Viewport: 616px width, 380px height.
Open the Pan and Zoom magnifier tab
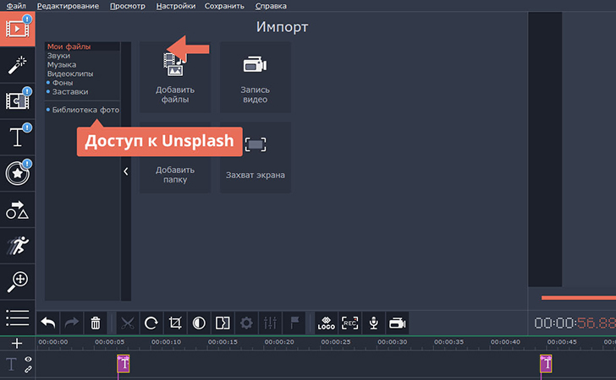tap(17, 282)
